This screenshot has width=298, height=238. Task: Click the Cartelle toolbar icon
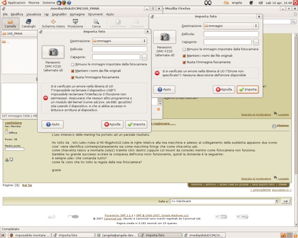(x=10, y=23)
